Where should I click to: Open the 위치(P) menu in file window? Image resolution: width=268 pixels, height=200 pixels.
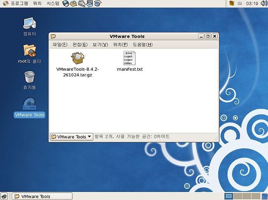120,45
